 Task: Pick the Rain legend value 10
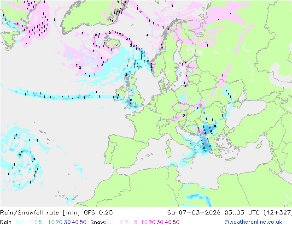[x=52, y=222]
